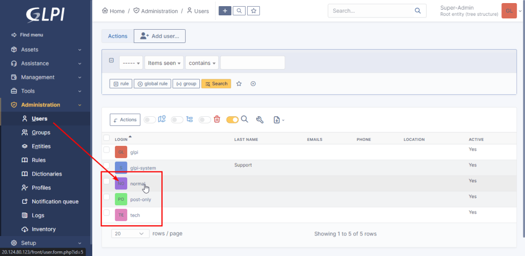Expand the Assistance menu
The height and width of the screenshot is (256, 525).
46,63
